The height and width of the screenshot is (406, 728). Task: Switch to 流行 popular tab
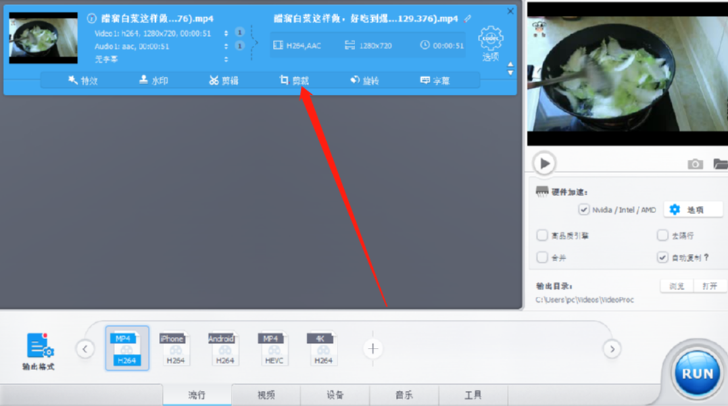pyautogui.click(x=197, y=395)
